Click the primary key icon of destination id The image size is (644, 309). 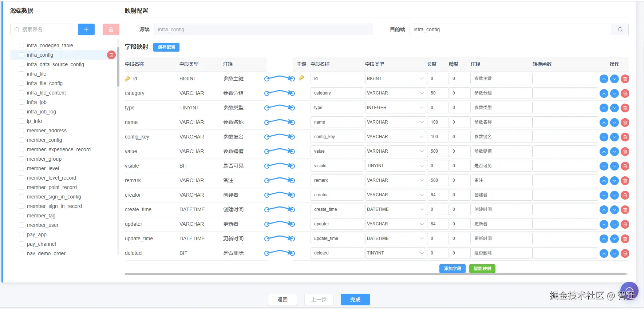pyautogui.click(x=301, y=78)
